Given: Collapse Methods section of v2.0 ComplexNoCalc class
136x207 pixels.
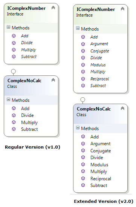Looking at the screenshot, I should (78, 128).
